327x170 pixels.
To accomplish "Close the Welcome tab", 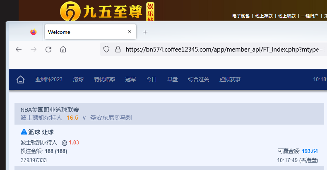I will [130, 32].
